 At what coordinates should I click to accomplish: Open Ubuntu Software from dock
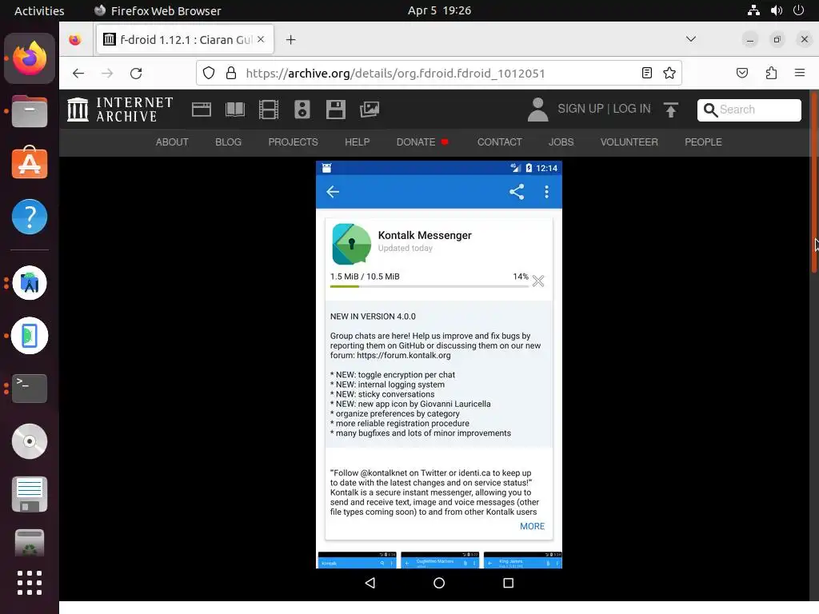[x=30, y=163]
